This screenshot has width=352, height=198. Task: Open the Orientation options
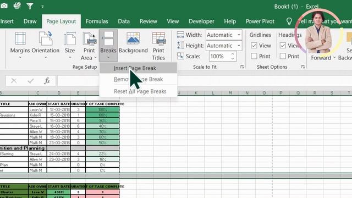tap(46, 46)
